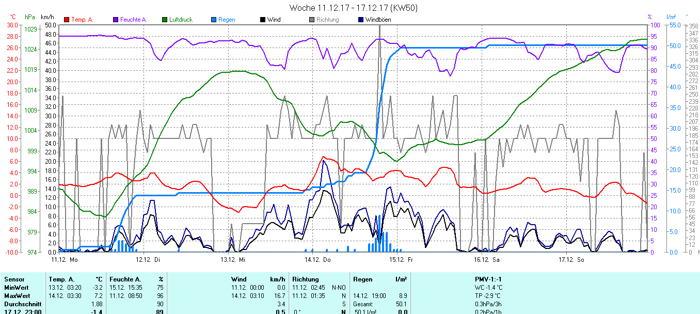Click the Durchschnitt row label
Viewport: 700px width, 314px height.
coord(22,304)
